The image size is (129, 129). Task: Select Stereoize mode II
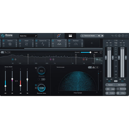click(x=43, y=79)
